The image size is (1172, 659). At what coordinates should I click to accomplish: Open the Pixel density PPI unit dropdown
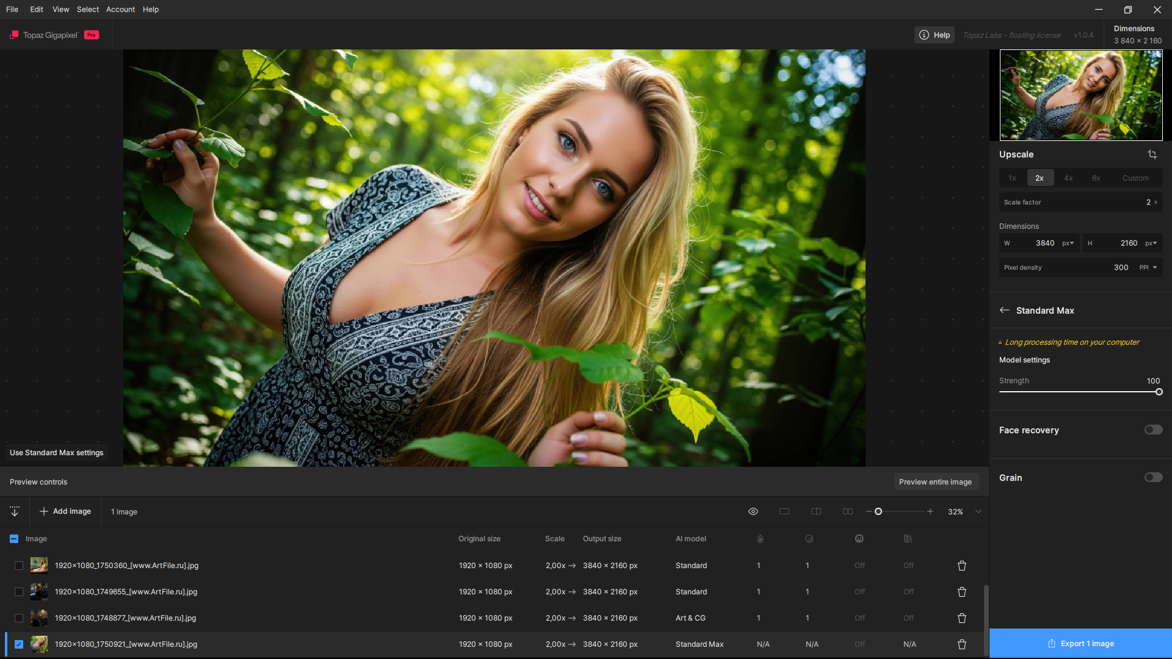click(1148, 267)
